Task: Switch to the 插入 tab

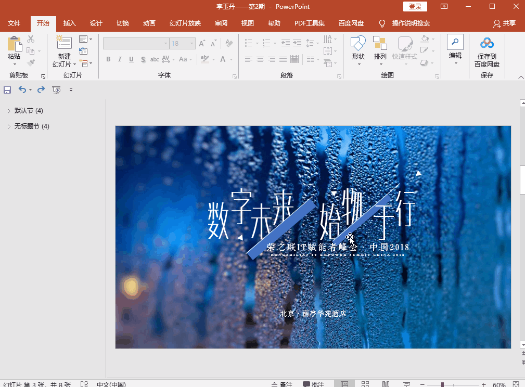Action: point(70,23)
